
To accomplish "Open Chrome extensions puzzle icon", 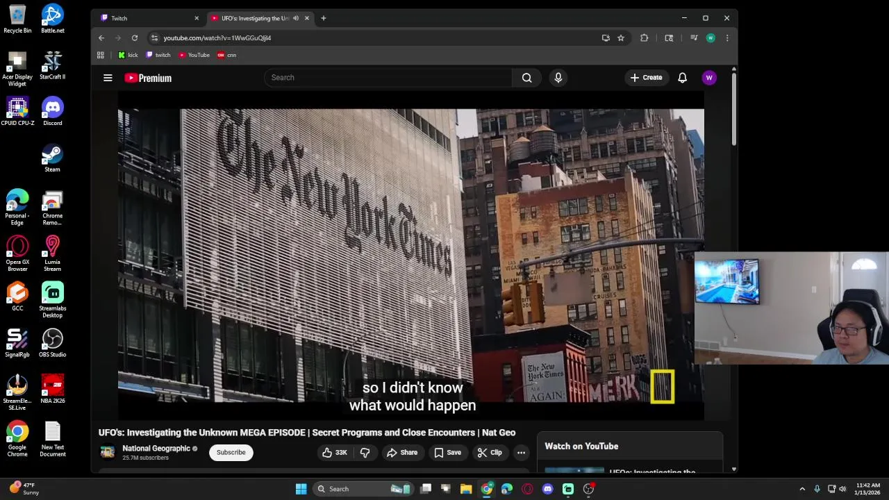I will coord(645,38).
